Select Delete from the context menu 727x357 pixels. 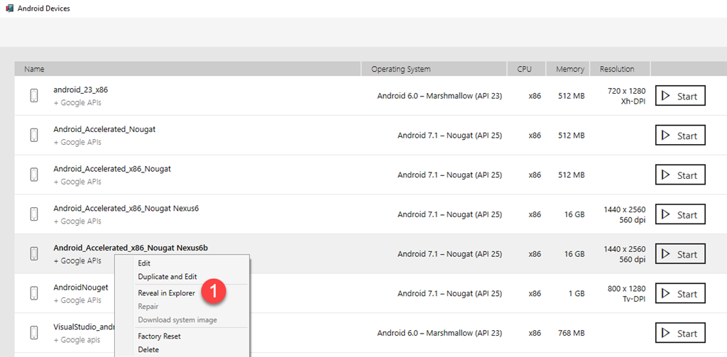coord(148,350)
